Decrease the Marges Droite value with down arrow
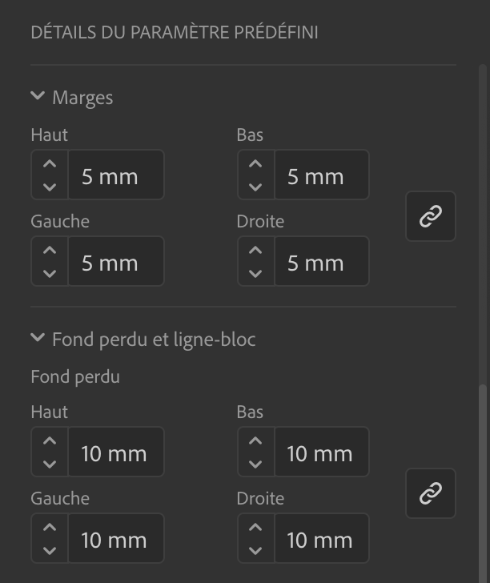This screenshot has height=583, width=490. click(255, 273)
